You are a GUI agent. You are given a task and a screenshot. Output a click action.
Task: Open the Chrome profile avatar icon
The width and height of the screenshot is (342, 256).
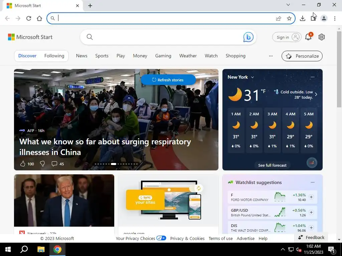324,19
